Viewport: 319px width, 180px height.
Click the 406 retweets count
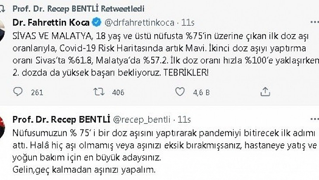[118, 92]
